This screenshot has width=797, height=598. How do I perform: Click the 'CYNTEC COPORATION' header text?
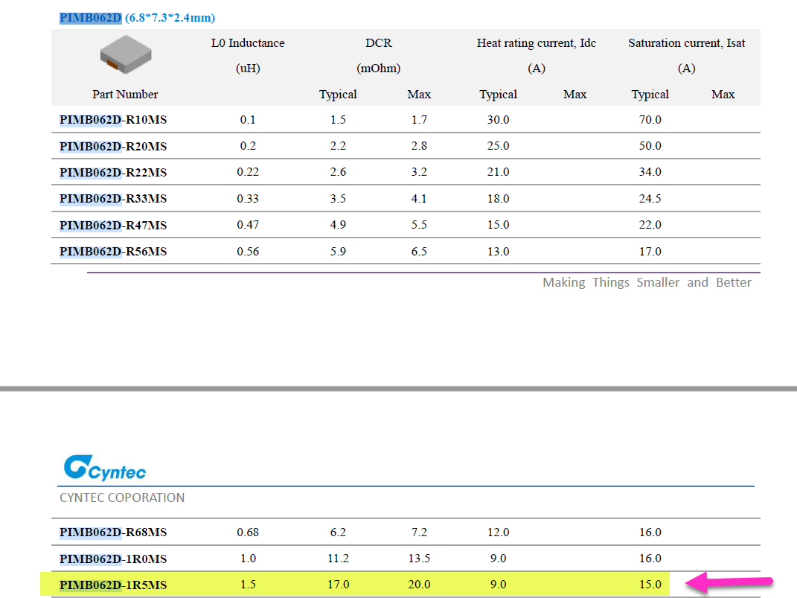(122, 497)
